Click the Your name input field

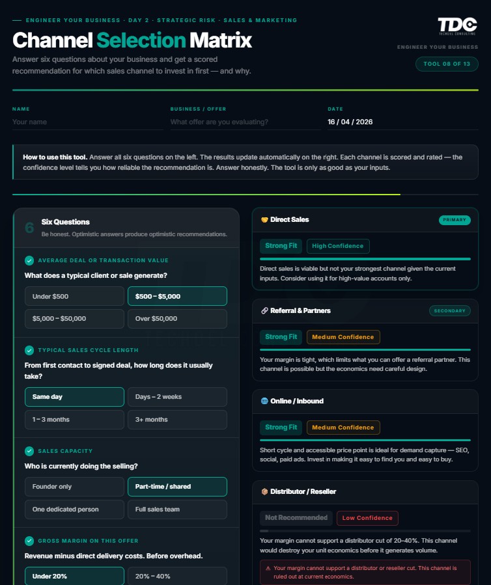tap(87, 122)
